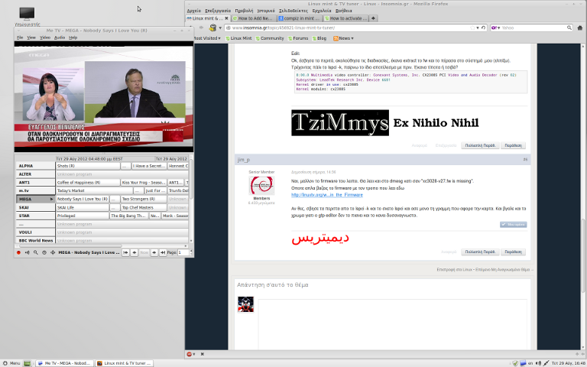Select the BBC World News channel
Viewport: 587px width, 367px height.
tap(36, 240)
